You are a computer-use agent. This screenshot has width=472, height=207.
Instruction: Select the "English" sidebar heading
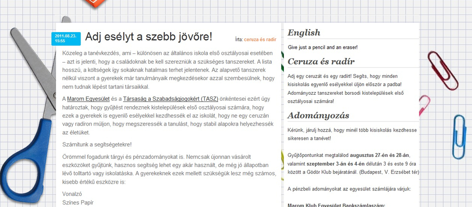(x=304, y=33)
